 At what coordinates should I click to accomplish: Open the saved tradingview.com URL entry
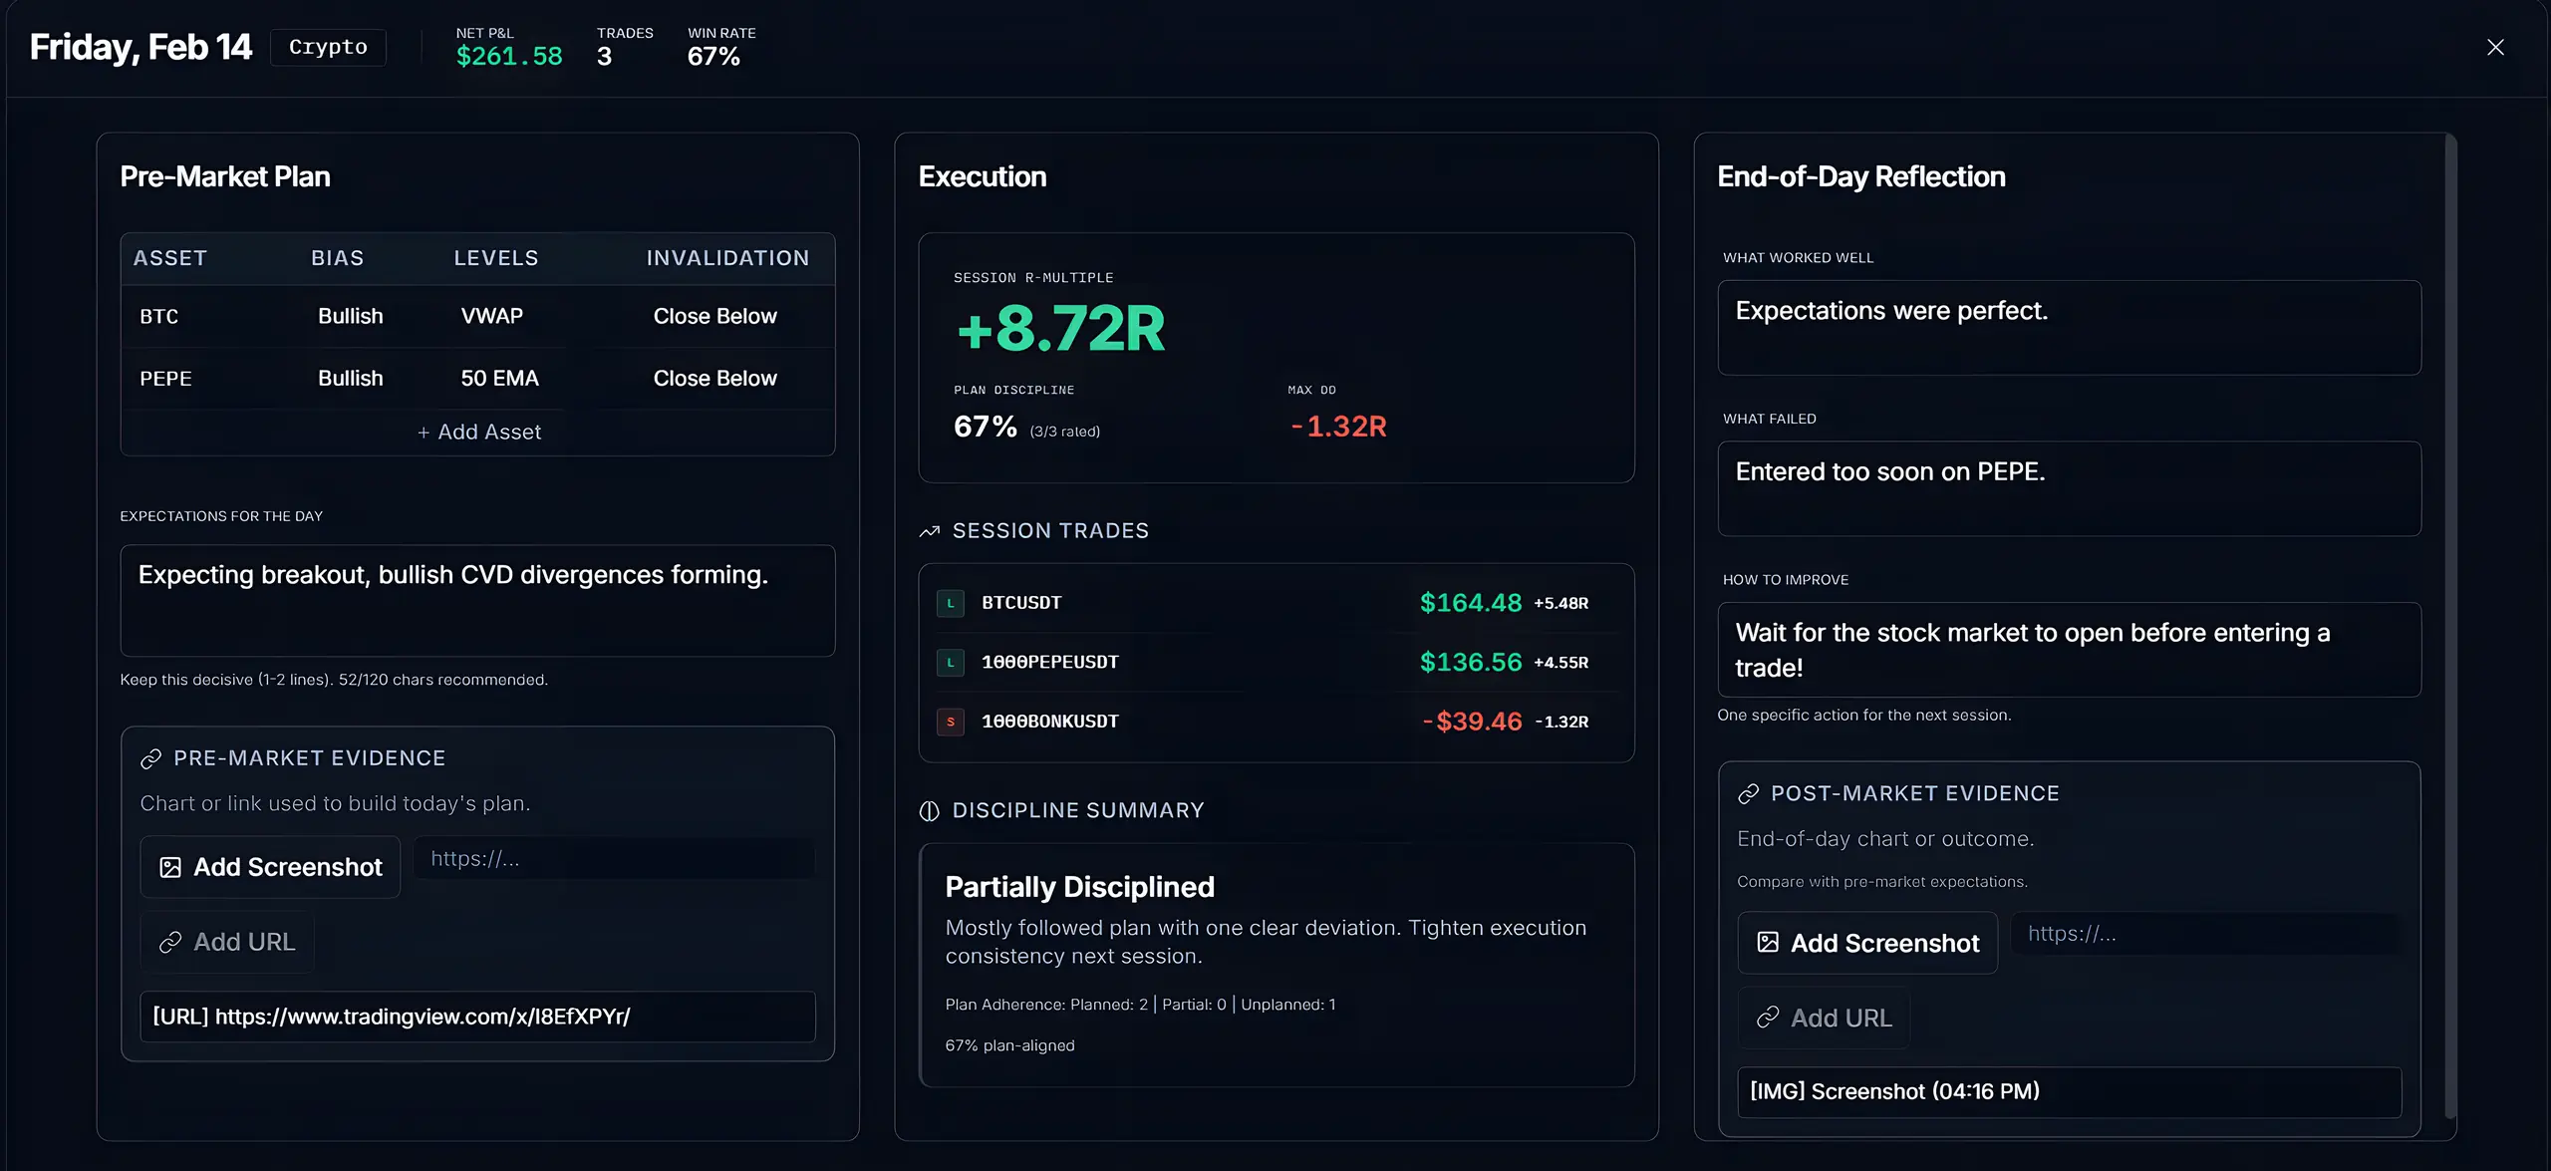click(x=477, y=1017)
